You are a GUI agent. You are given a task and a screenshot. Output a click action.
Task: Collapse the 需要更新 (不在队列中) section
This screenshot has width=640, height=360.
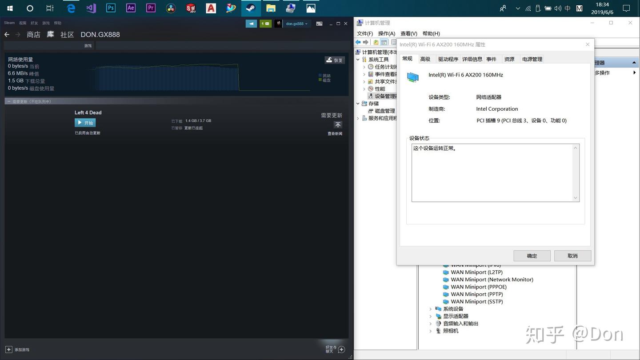point(9,101)
